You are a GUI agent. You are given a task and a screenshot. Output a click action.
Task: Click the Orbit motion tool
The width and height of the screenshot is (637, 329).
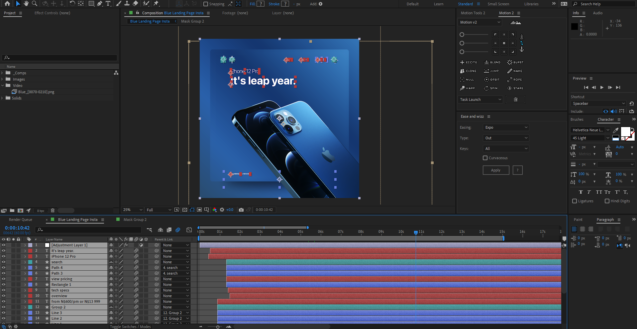coord(492,80)
